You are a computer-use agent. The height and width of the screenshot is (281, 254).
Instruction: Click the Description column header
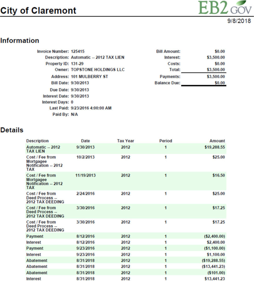coord(38,141)
